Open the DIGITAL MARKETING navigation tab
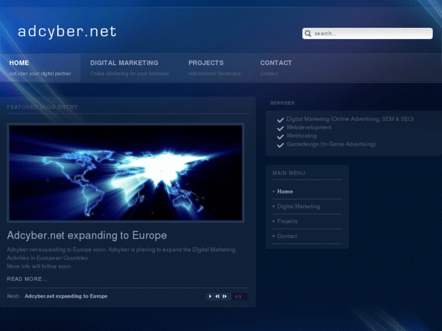This screenshot has height=331, width=442. coord(129,68)
